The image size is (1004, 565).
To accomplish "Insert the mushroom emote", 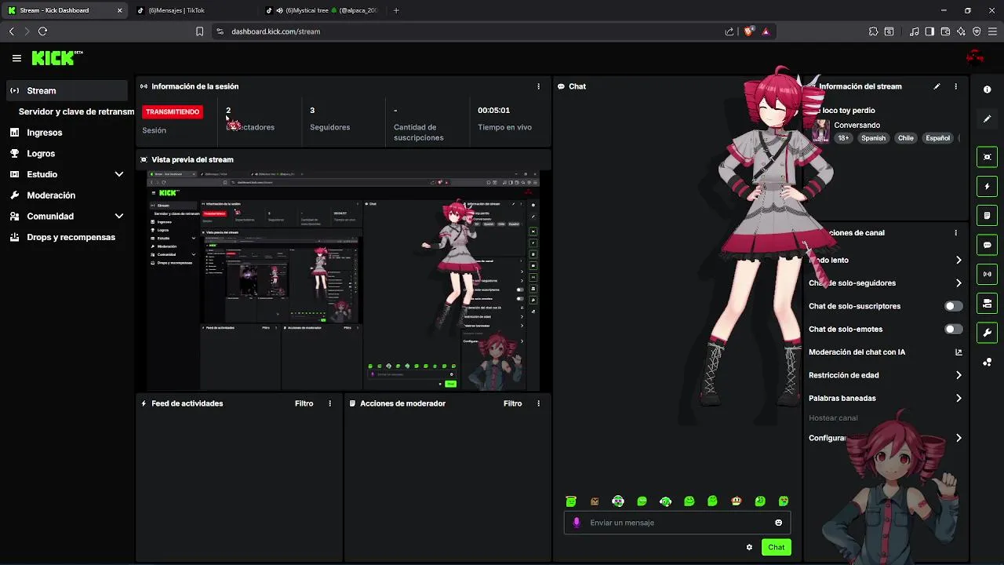I will [x=736, y=501].
